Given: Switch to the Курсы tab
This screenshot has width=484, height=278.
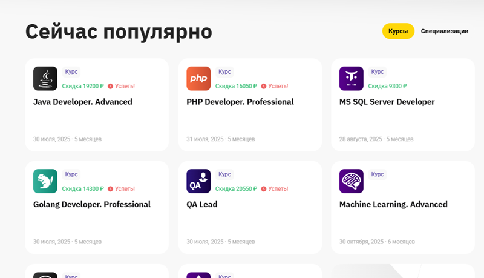Looking at the screenshot, I should pos(398,31).
